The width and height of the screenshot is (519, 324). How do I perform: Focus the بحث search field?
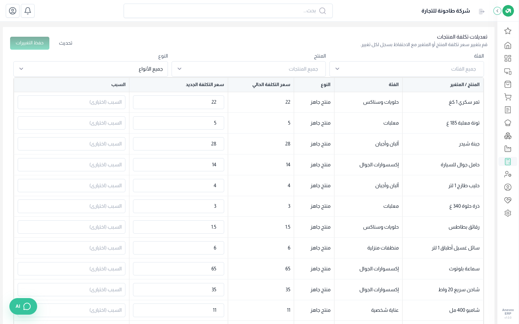click(228, 11)
